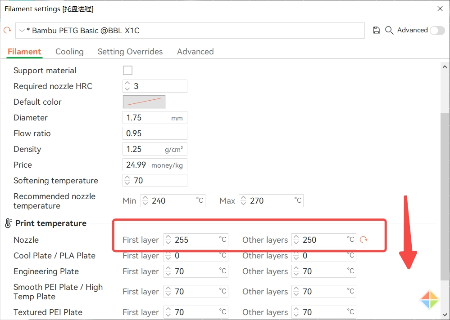Click Textured PEI Plate Other layers field
450x320 pixels.
pos(324,312)
